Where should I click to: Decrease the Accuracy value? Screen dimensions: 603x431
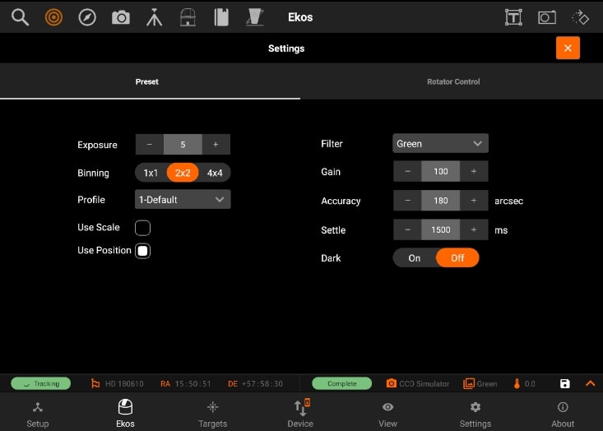[408, 201]
